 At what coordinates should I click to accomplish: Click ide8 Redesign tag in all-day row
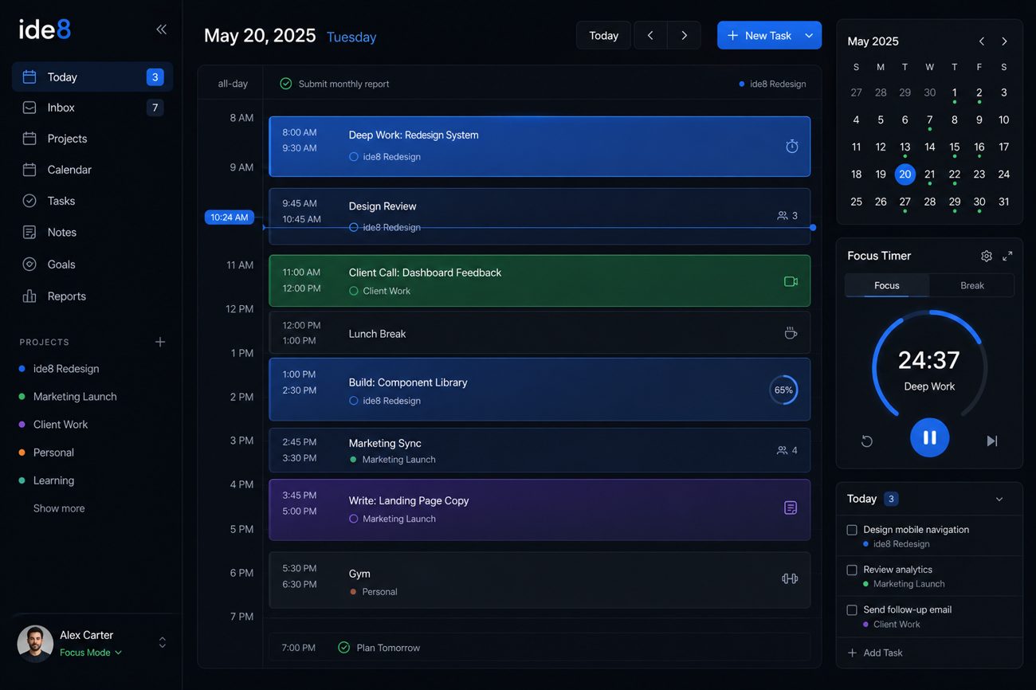pos(772,84)
